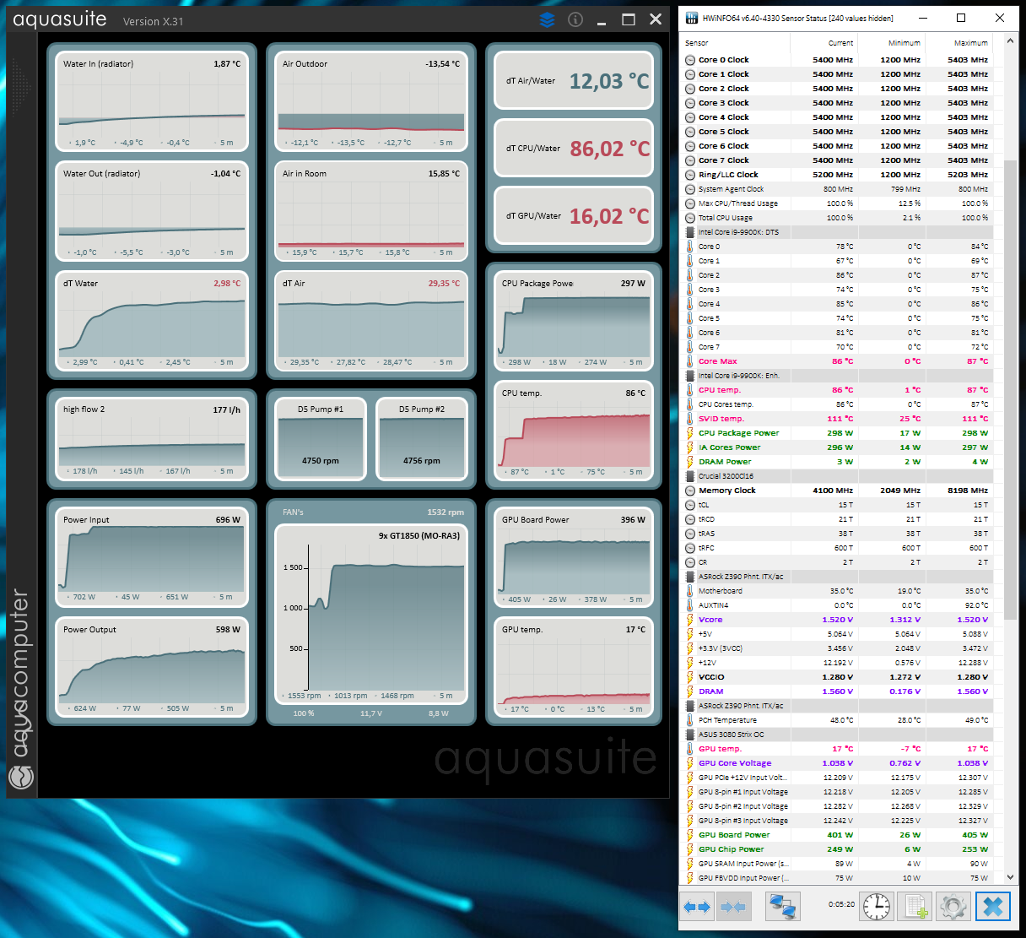
Task: Click the HWiNFO vertical scrollbar thumb
Action: [x=1010, y=388]
